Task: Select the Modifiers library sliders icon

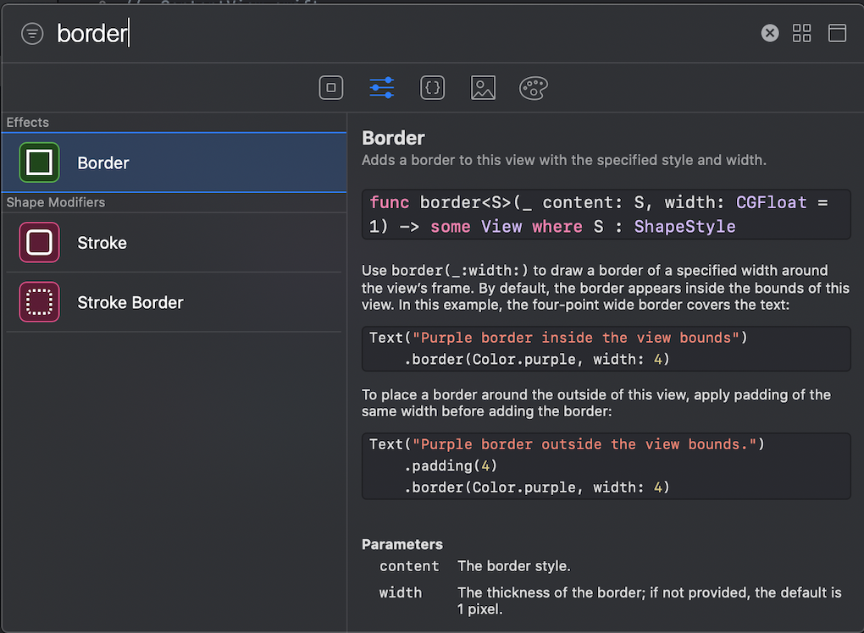Action: (382, 87)
